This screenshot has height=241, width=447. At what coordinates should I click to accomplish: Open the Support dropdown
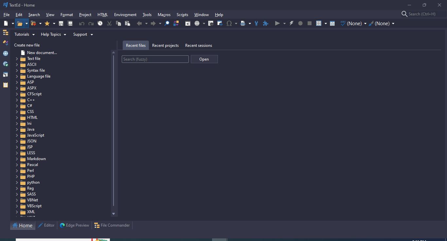(x=83, y=34)
